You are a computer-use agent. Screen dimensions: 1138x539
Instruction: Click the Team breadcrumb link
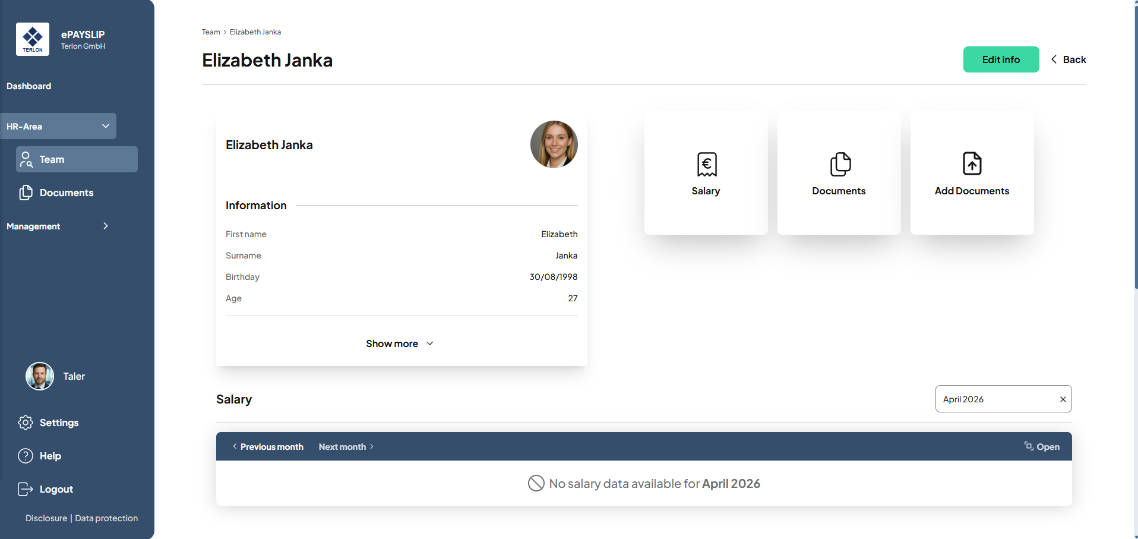click(211, 32)
